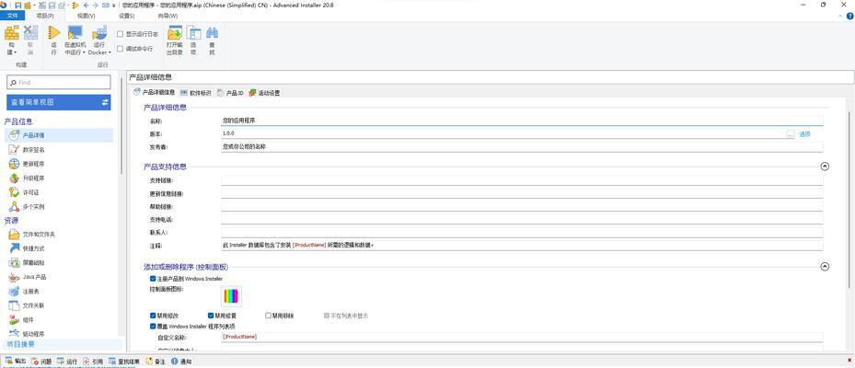
Task: Open the 查找结果 bottom panel
Action: click(x=124, y=361)
